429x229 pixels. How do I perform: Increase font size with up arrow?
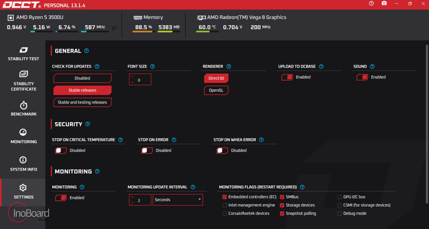coord(132,77)
